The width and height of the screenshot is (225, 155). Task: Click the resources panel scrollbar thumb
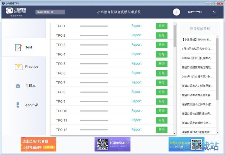click(217, 69)
